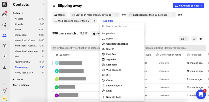This screenshot has height=102, width=209.
Task: Click the plus next to Web sessions filter
Action: click(94, 21)
